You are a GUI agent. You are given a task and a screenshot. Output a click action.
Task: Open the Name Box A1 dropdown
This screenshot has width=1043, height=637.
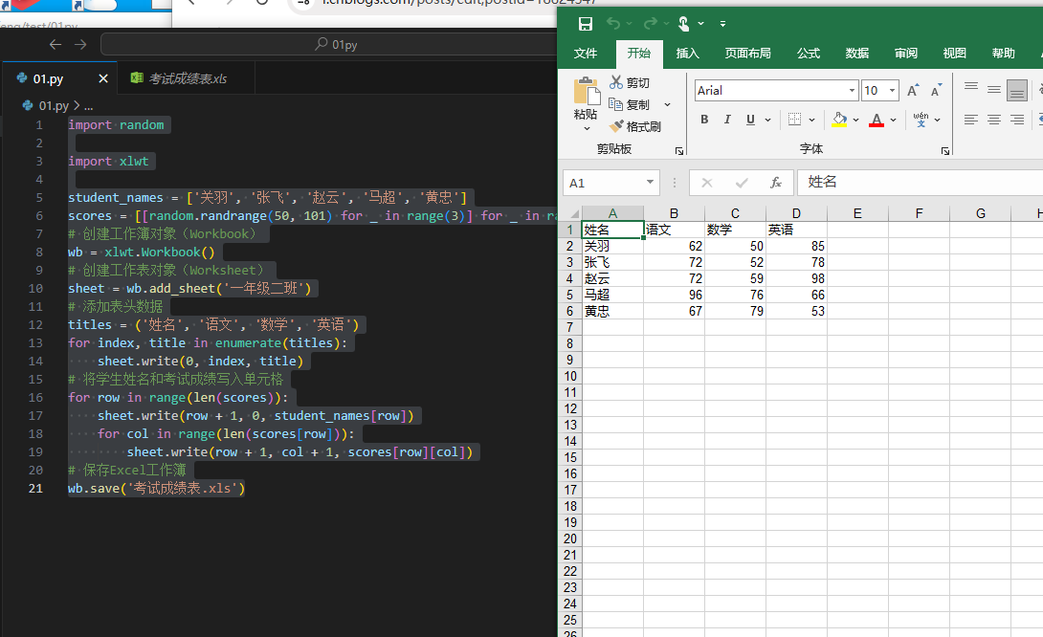pos(650,182)
